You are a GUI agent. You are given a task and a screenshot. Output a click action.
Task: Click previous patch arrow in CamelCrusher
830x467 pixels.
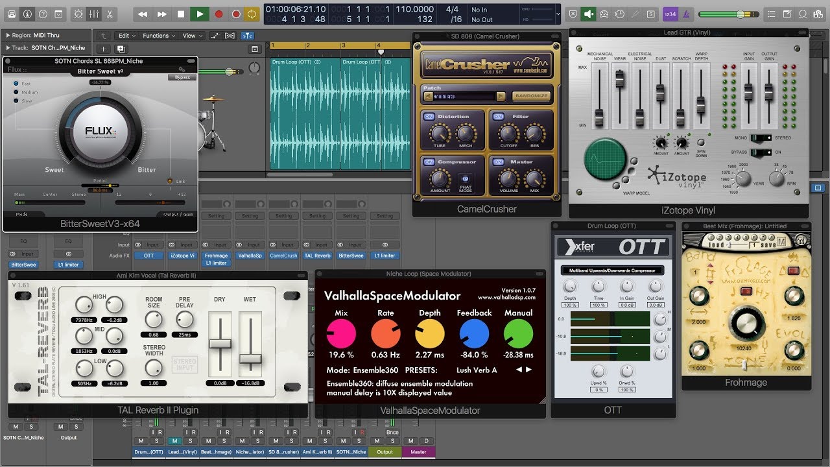pyautogui.click(x=428, y=96)
